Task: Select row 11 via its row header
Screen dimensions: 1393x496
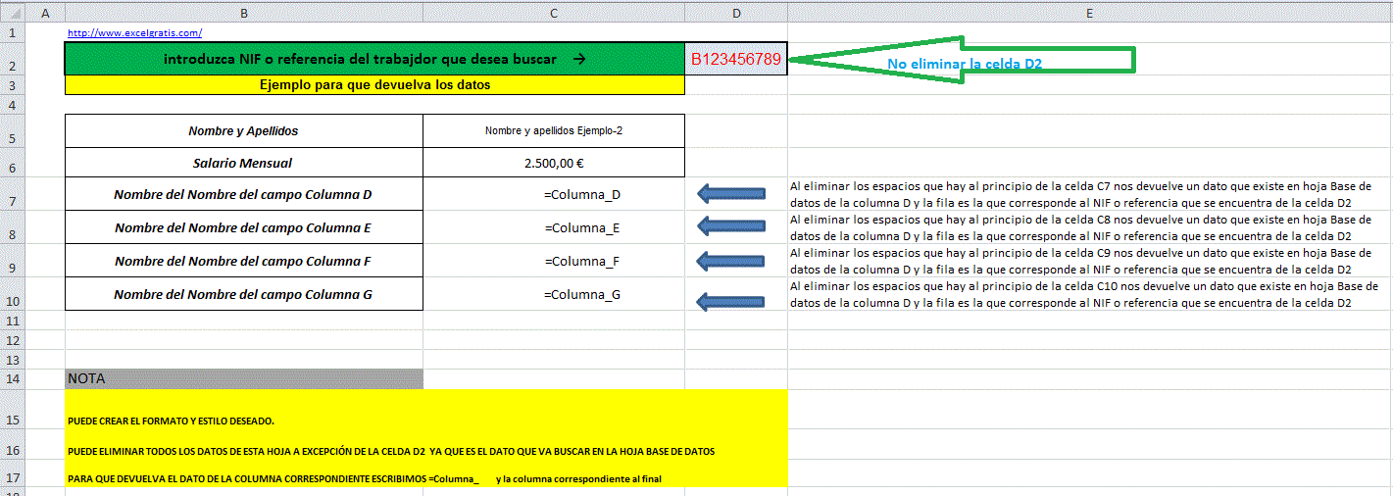Action: coord(15,320)
